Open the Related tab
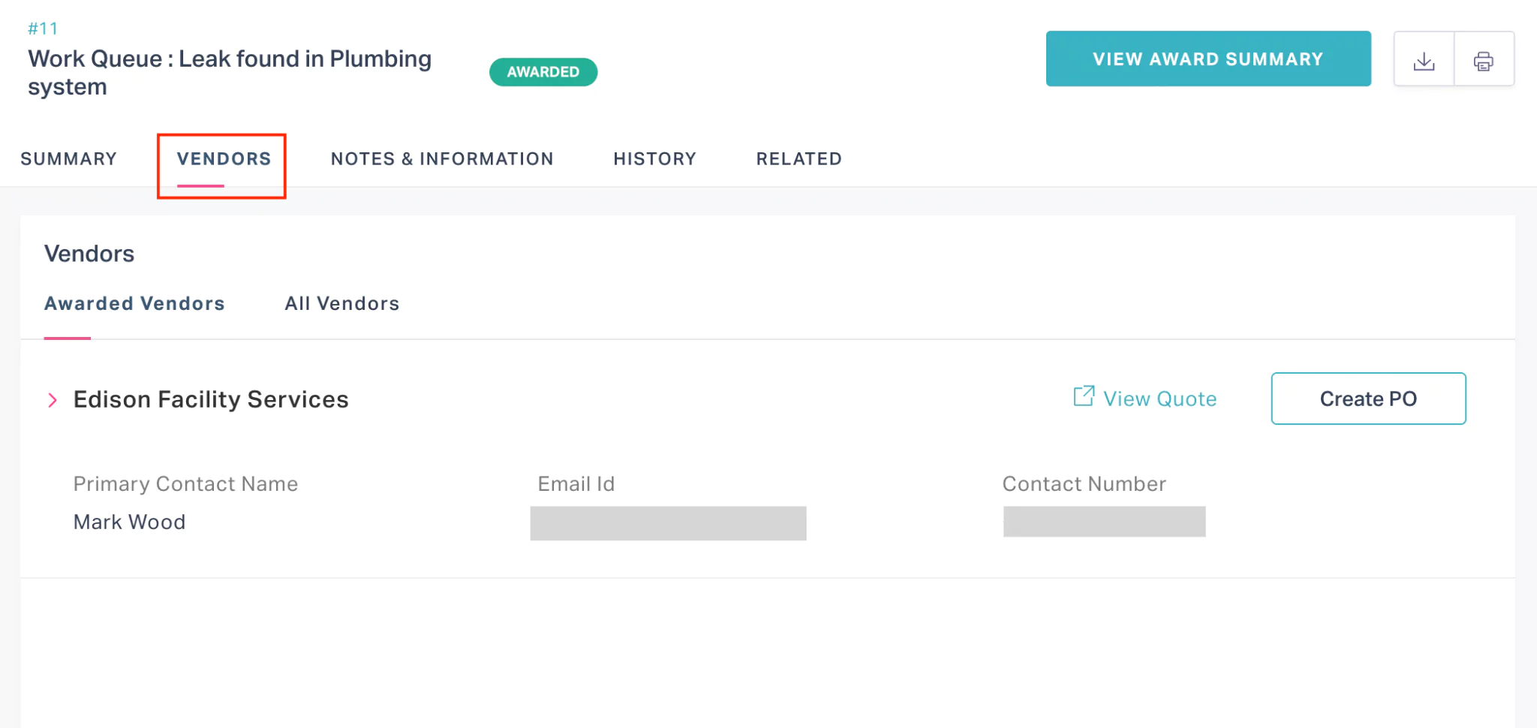1537x728 pixels. click(799, 159)
